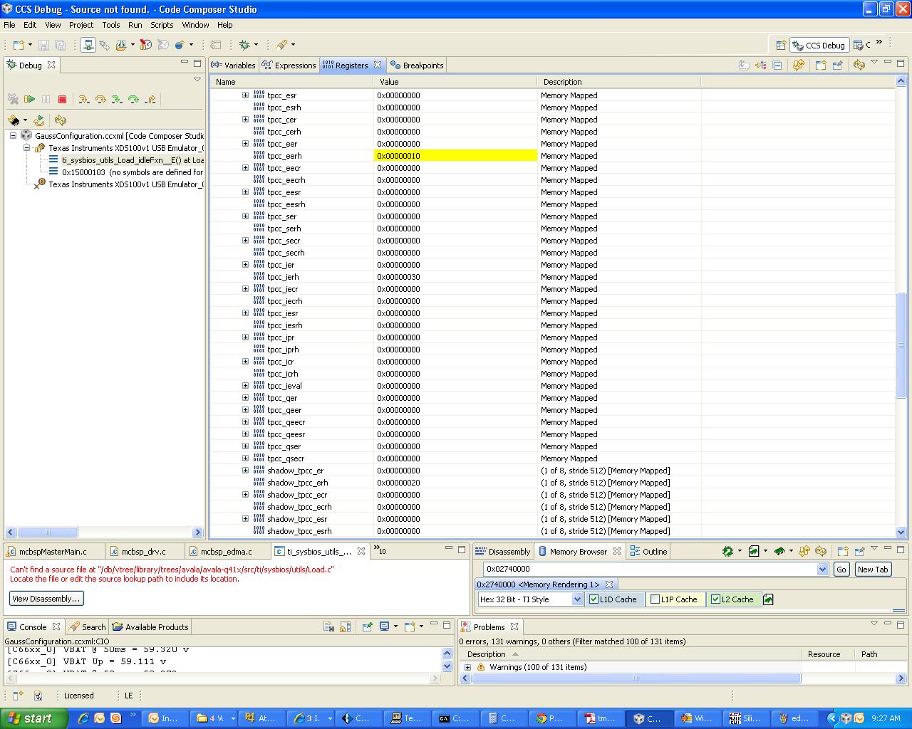The height and width of the screenshot is (729, 912).
Task: Expand the shadow_tpcc_er register entry
Action: coord(245,470)
